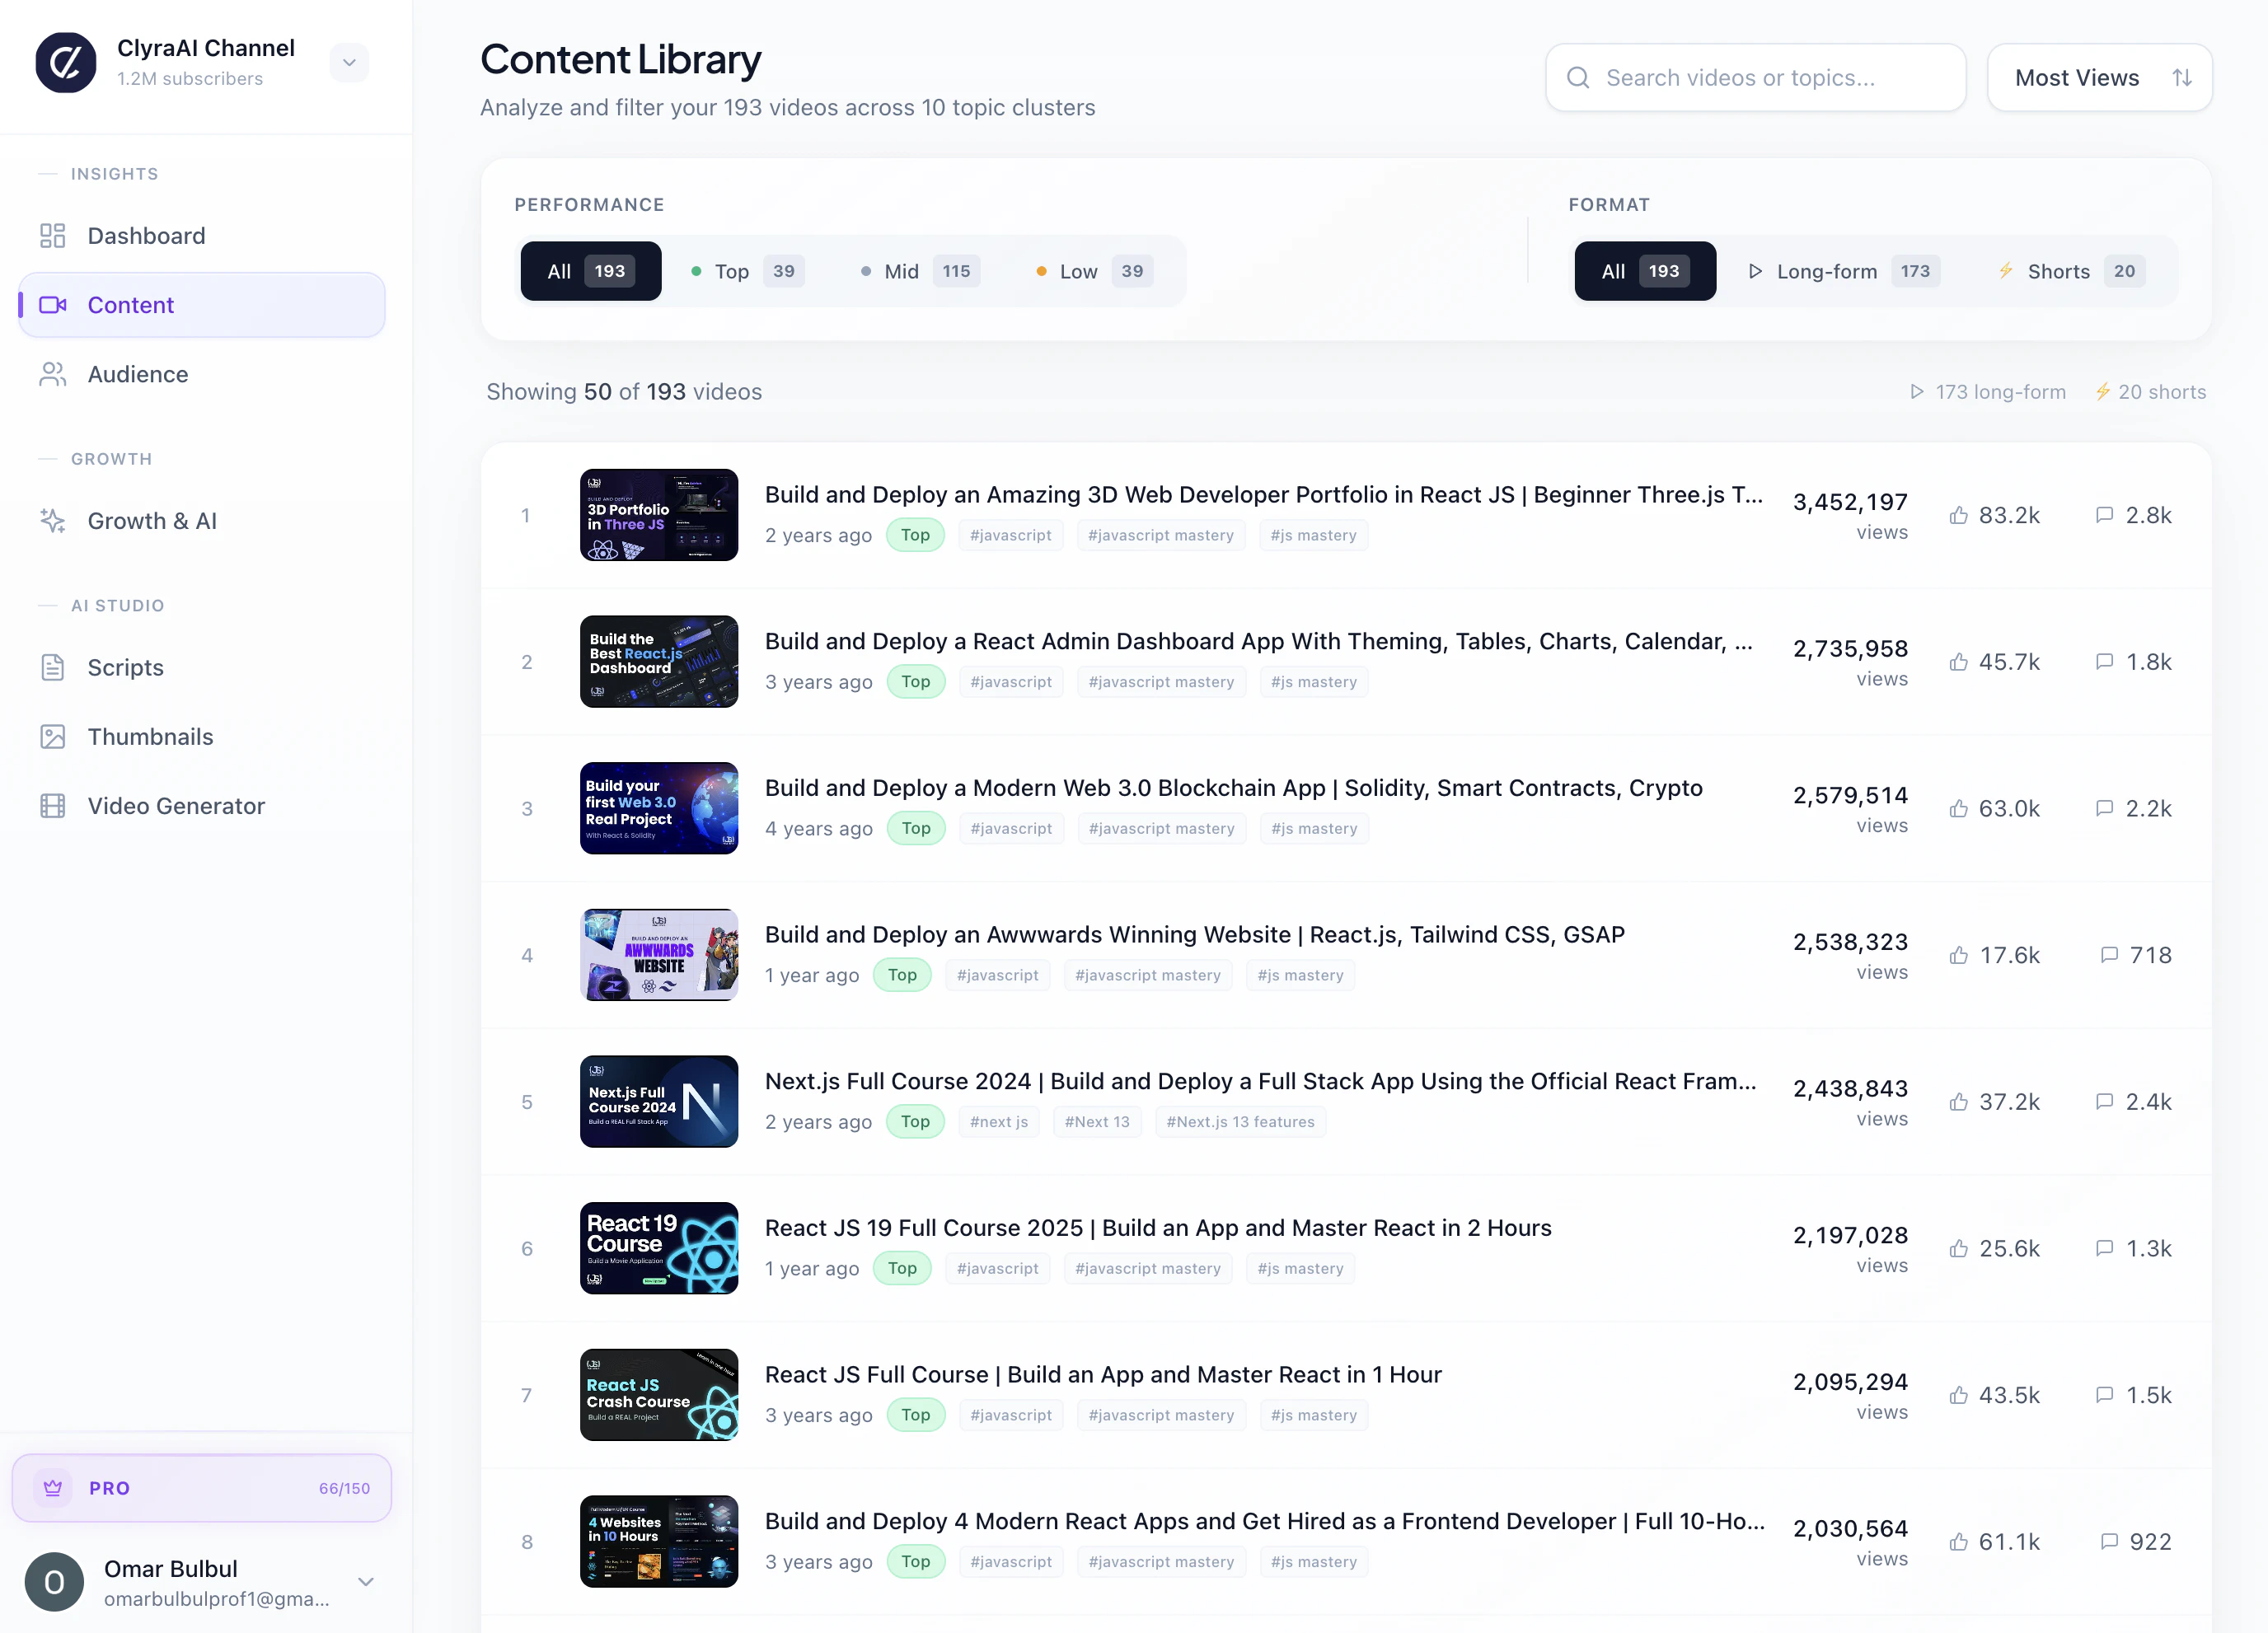The width and height of the screenshot is (2268, 1633).
Task: Click the comment icon on React Admin Dashboard video
Action: point(2104,662)
